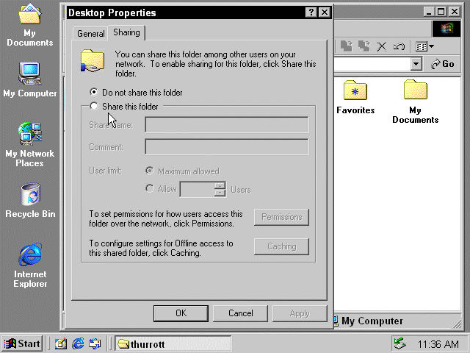470x353 pixels.
Task: Open the My Computer desktop icon
Action: click(30, 76)
